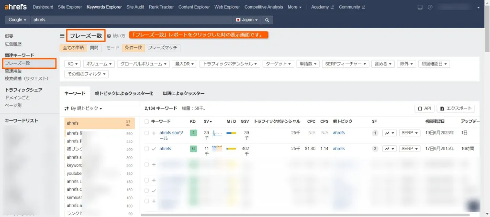The width and height of the screenshot is (490, 217).
Task: Select 全ての単語 toggle
Action: coord(73,48)
